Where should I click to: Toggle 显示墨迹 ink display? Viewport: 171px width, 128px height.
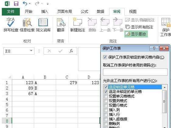click(136, 34)
